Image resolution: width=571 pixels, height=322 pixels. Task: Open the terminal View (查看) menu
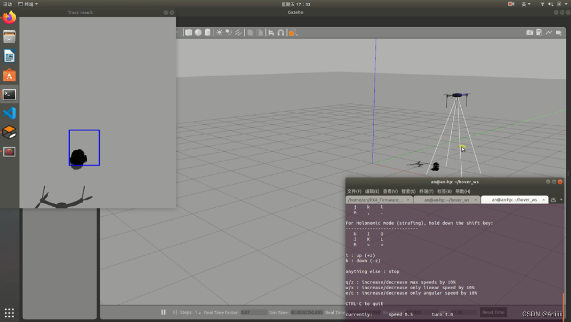tap(390, 192)
